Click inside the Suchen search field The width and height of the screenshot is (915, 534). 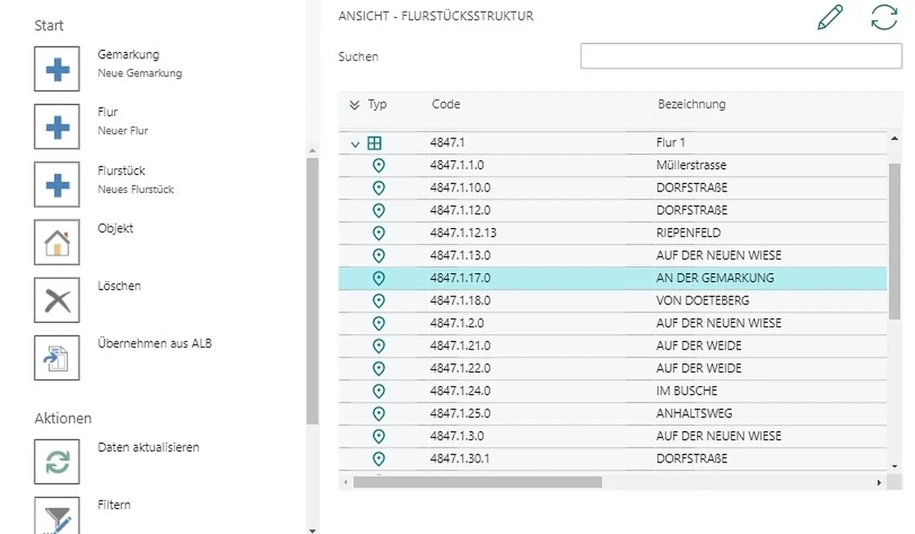(740, 56)
